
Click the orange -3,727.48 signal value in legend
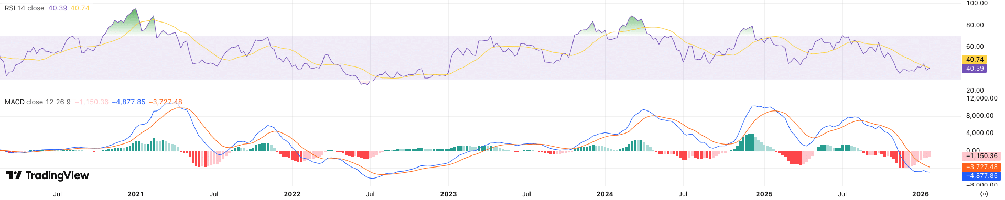coord(166,102)
